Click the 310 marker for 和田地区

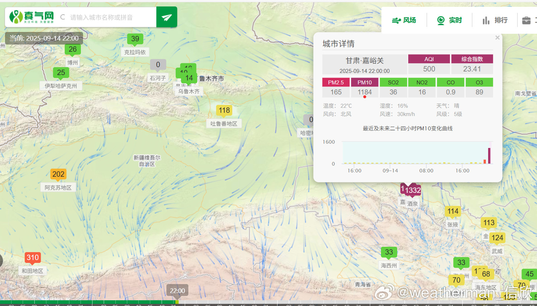click(x=33, y=258)
